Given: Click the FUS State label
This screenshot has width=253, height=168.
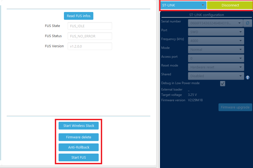Looking at the screenshot, I should point(52,26).
